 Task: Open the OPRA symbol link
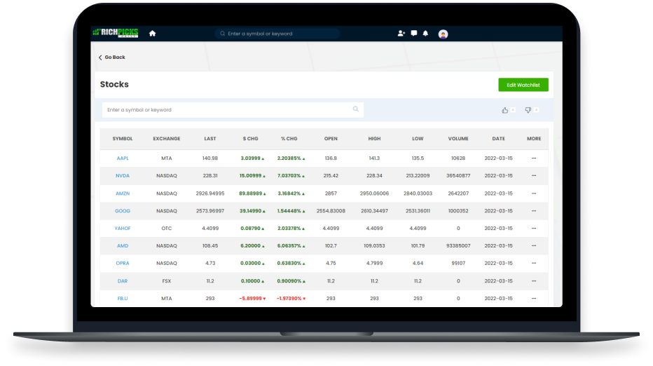pos(123,264)
